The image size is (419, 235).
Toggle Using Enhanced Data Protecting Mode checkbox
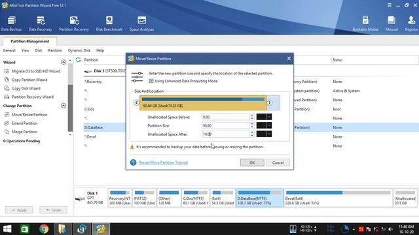pos(151,81)
